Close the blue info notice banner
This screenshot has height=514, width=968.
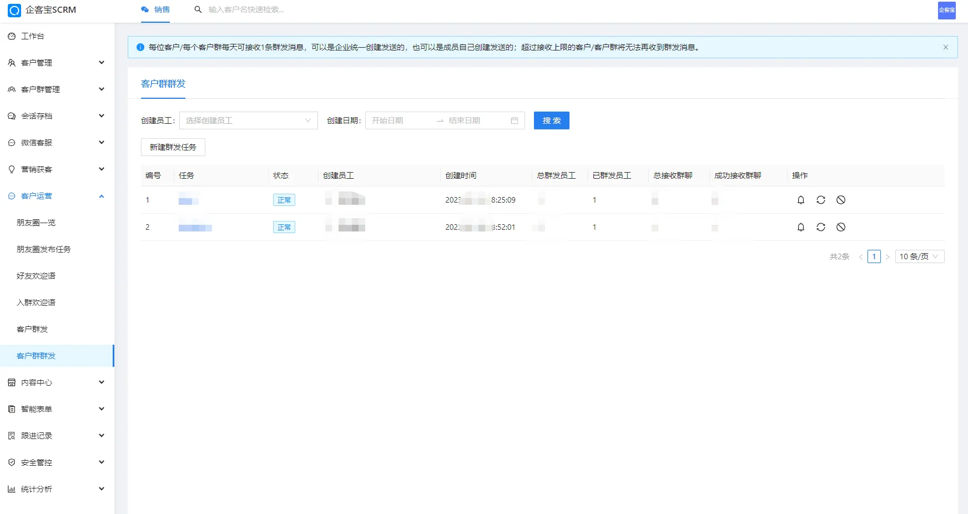click(946, 47)
